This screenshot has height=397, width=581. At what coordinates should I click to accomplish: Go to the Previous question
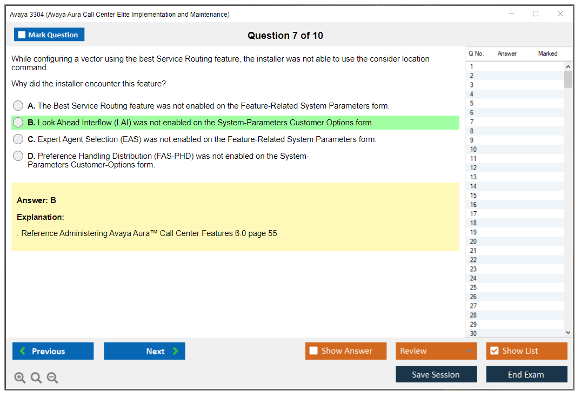(x=53, y=351)
